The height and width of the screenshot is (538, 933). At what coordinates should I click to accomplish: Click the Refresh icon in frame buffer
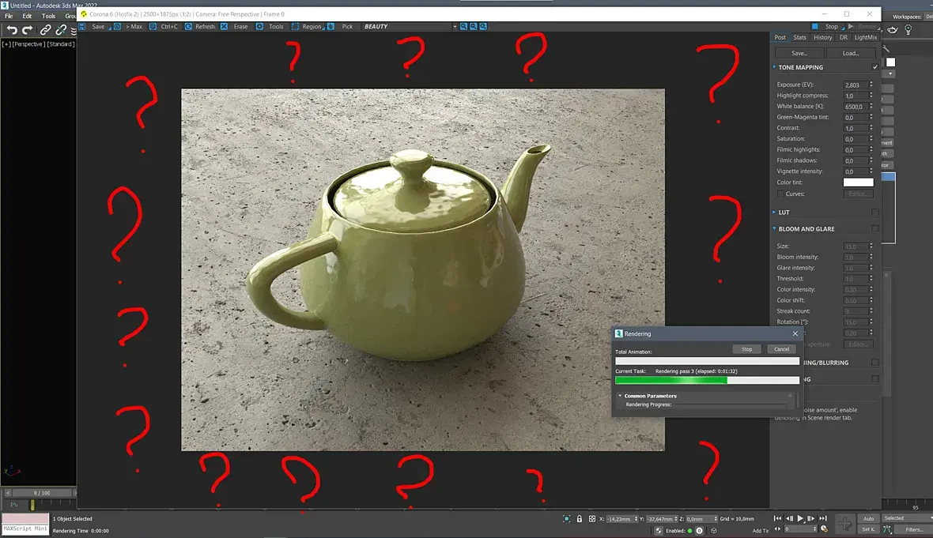click(x=188, y=27)
